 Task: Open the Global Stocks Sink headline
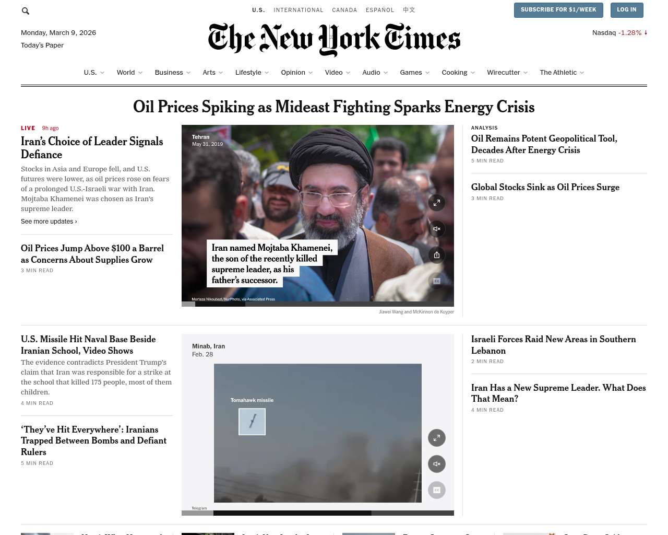[545, 187]
